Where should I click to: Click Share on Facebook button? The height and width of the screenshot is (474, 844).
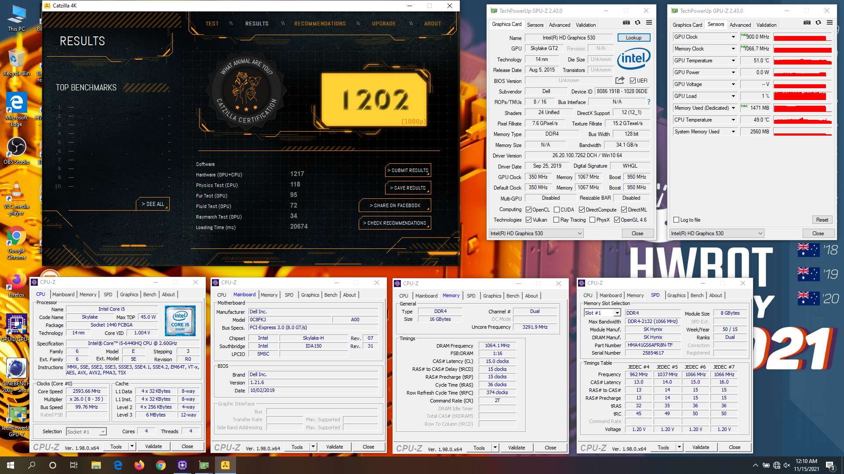[x=395, y=205]
